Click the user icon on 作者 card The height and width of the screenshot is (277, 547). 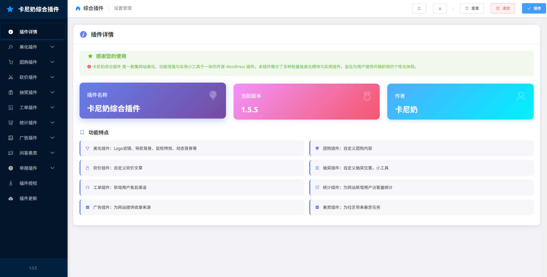pyautogui.click(x=521, y=96)
